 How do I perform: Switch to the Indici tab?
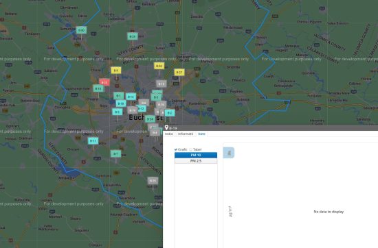point(169,134)
